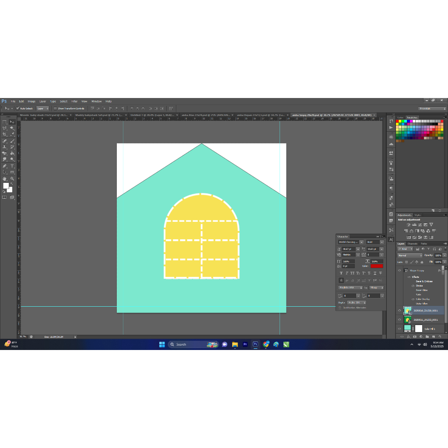Screen dimensions: 448x448
Task: Open the Normal blend mode dropdown
Action: tap(409, 255)
